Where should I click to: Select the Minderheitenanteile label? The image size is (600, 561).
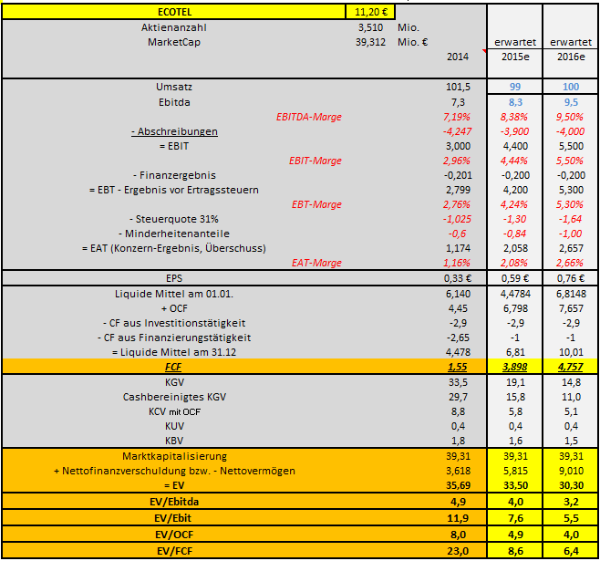click(174, 234)
